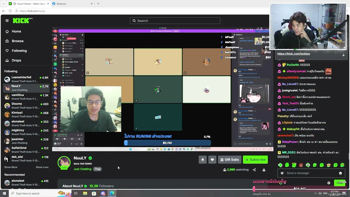The width and height of the screenshot is (350, 197).
Task: Open the Kick sidebar hamburger menu
Action: pos(7,21)
